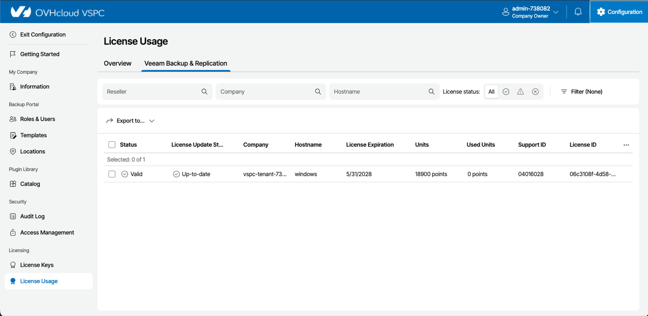
Task: Filter by warning license status triangle
Action: coord(520,92)
